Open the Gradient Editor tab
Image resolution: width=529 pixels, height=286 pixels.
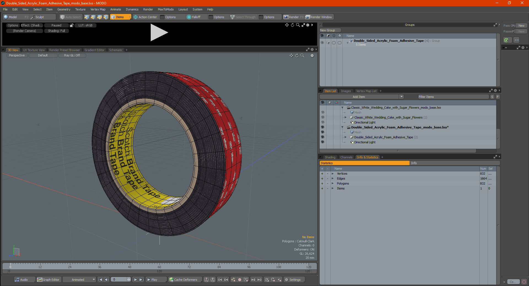[95, 50]
